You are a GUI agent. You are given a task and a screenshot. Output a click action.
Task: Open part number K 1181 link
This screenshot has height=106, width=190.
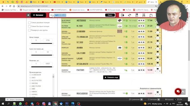coord(80,26)
